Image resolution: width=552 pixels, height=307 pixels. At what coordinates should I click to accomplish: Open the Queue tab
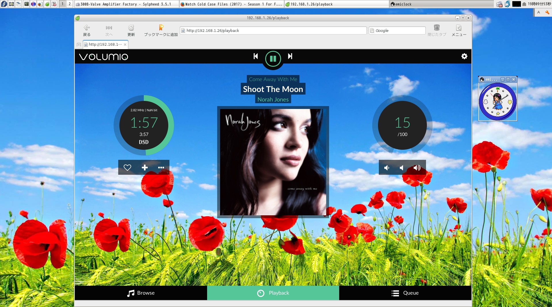pyautogui.click(x=405, y=293)
